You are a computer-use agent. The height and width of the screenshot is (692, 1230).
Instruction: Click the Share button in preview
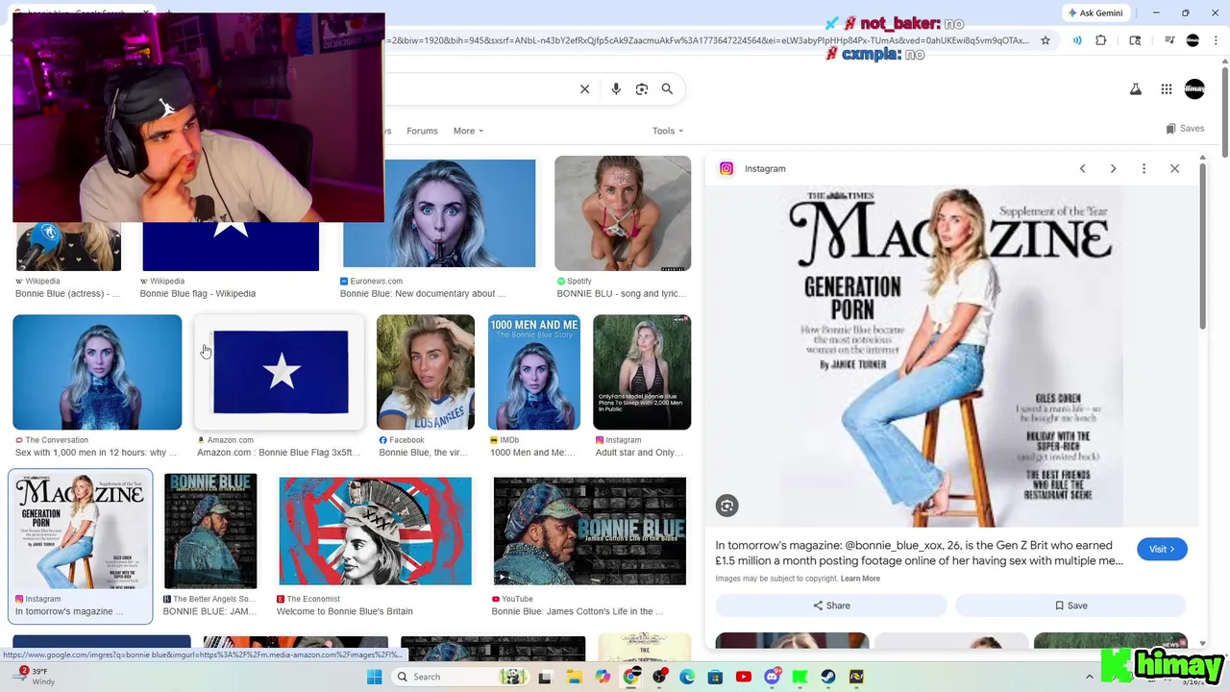point(831,605)
